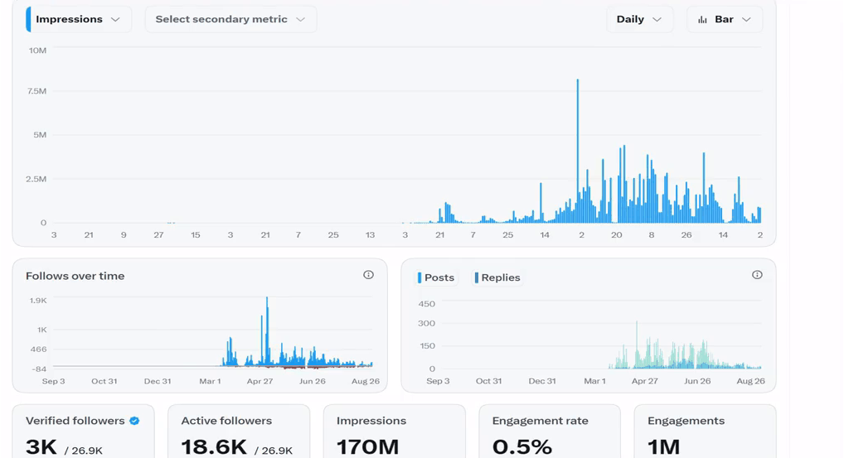This screenshot has height=458, width=844.
Task: Click the Engagement rate 0.5% value
Action: tap(522, 447)
